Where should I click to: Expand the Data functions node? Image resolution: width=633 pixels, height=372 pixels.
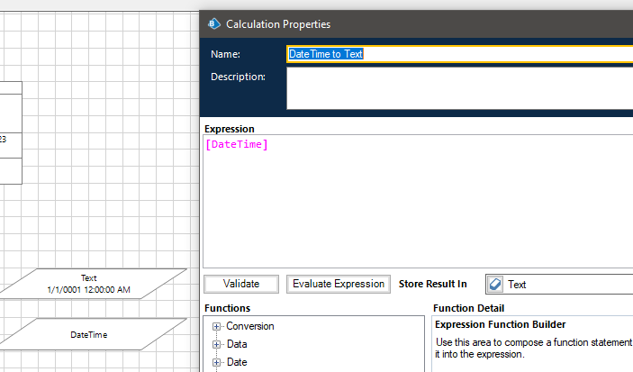click(x=217, y=344)
